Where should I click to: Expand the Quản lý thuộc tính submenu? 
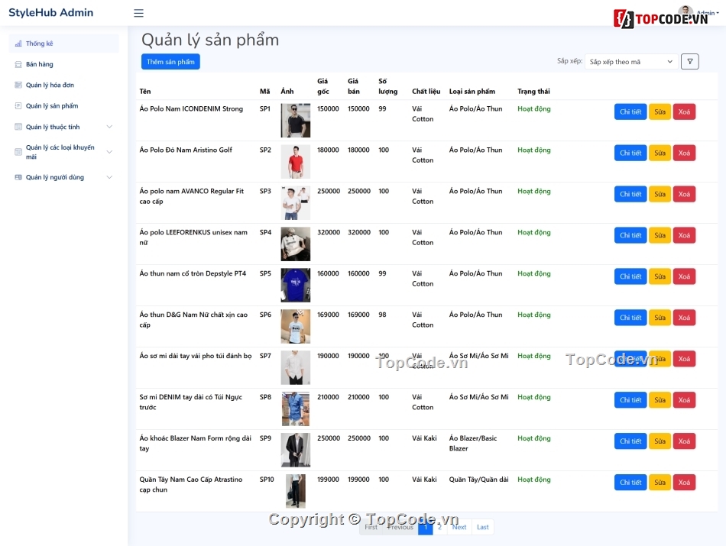coord(109,126)
